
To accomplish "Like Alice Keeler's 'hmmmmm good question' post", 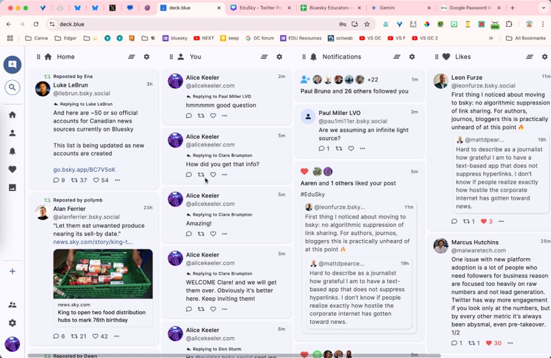I will point(213,116).
